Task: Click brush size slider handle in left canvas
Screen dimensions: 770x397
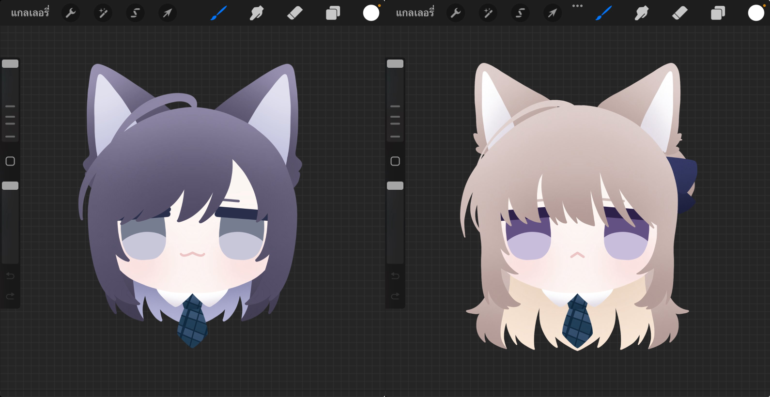Action: (x=10, y=63)
